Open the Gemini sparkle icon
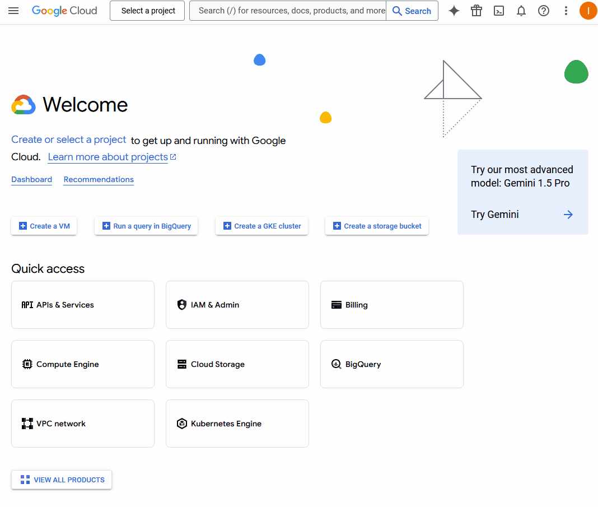The image size is (598, 507). point(454,11)
